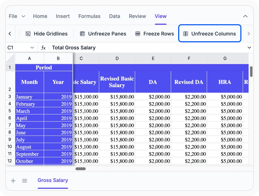Click the July cell
This screenshot has width=259, height=196.
pyautogui.click(x=30, y=140)
